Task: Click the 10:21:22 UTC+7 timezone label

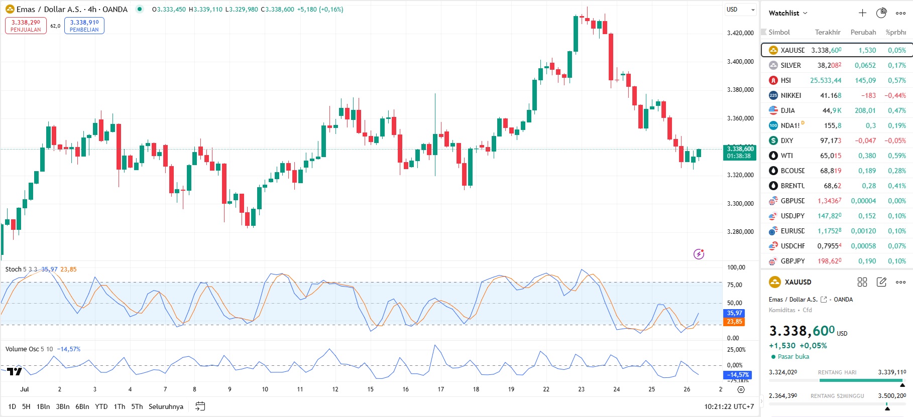Action: [x=729, y=406]
